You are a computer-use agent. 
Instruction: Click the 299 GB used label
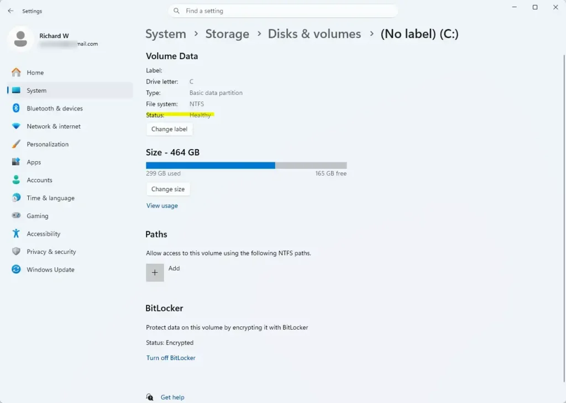click(163, 173)
